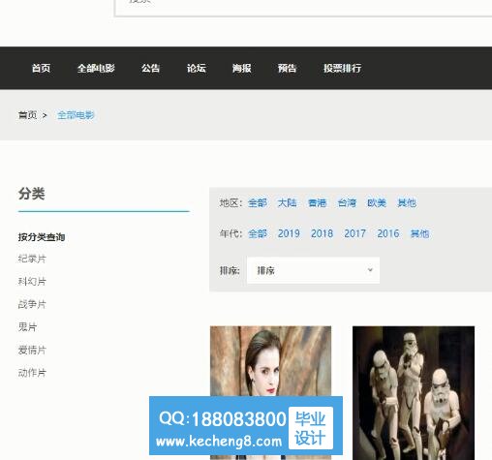Choose the 科幻片 category
Image resolution: width=492 pixels, height=460 pixels.
click(x=32, y=281)
